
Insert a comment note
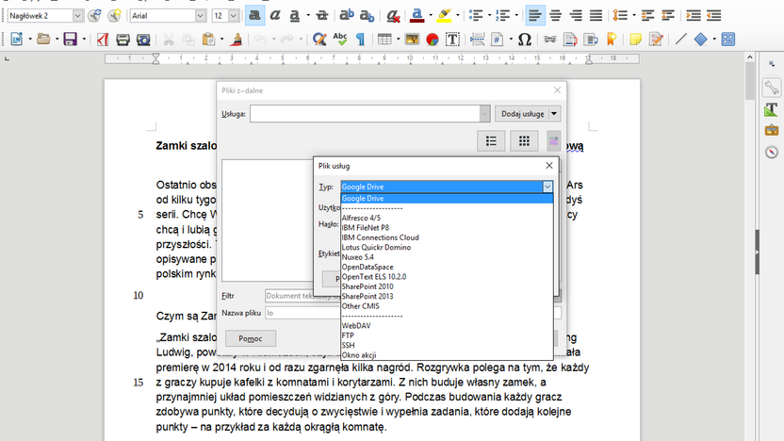pos(635,39)
